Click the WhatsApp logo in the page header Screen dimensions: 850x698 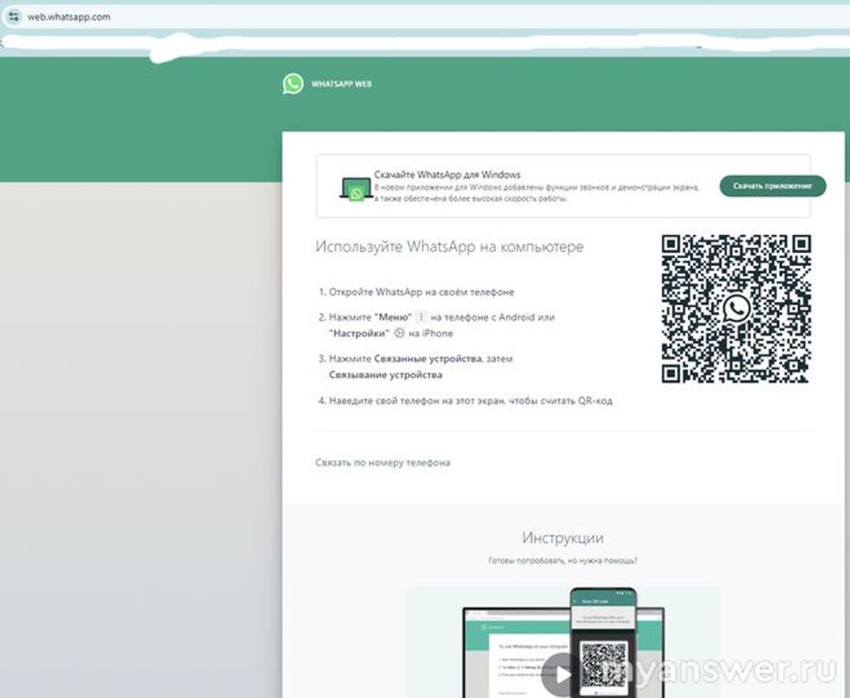click(x=293, y=83)
